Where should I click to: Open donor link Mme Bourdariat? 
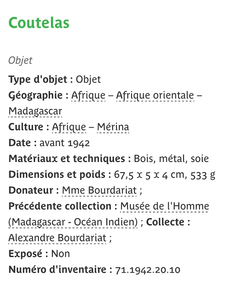[99, 191]
